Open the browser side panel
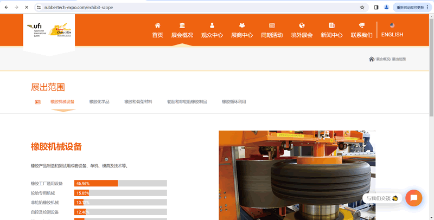 [x=376, y=8]
